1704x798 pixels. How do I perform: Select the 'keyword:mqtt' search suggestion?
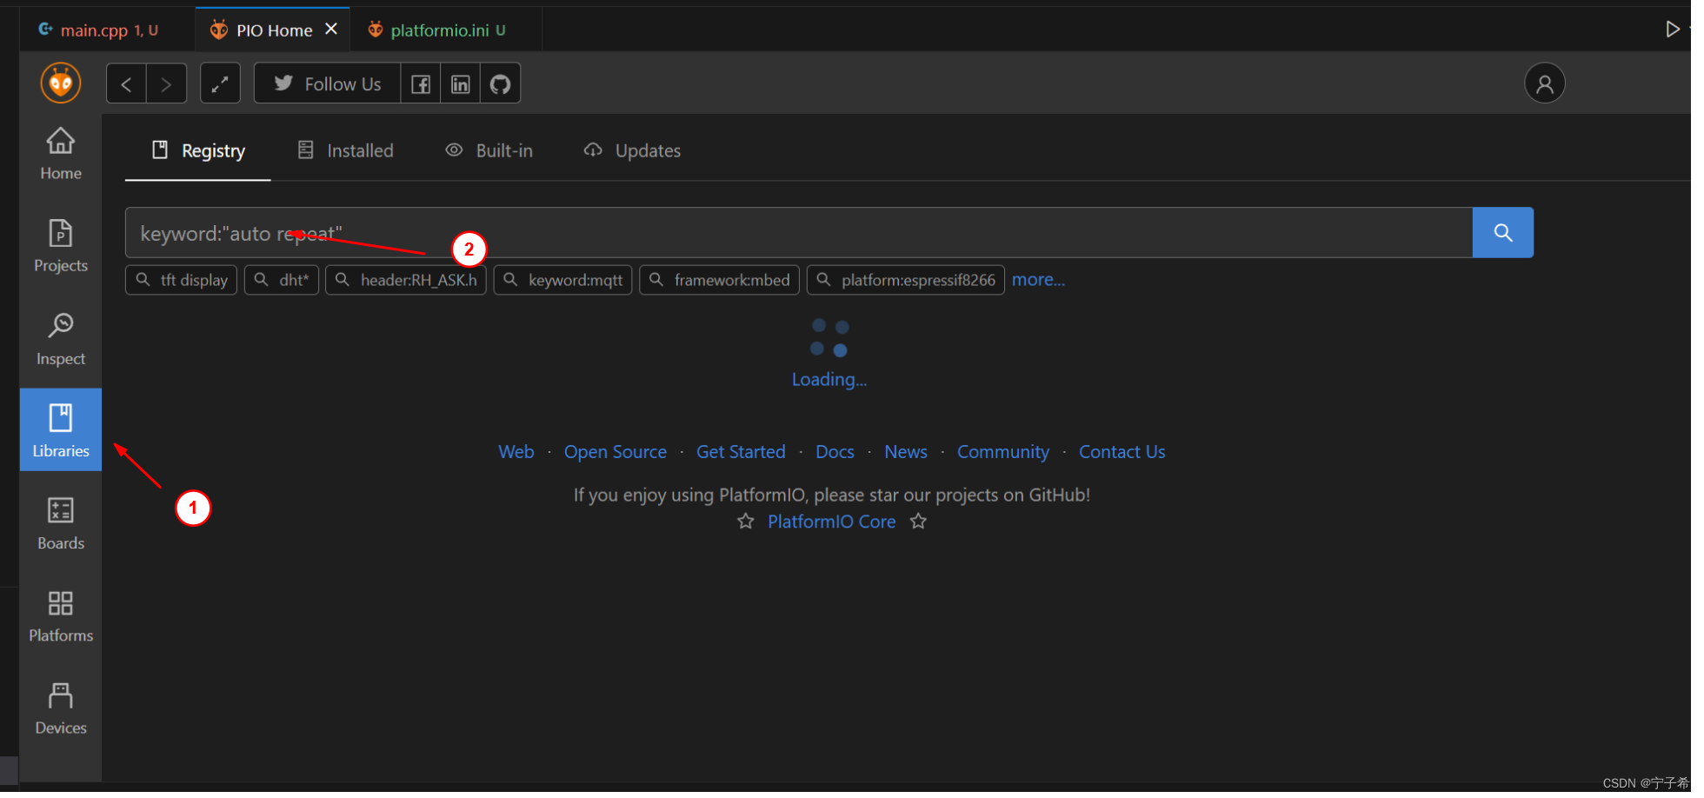click(x=564, y=282)
